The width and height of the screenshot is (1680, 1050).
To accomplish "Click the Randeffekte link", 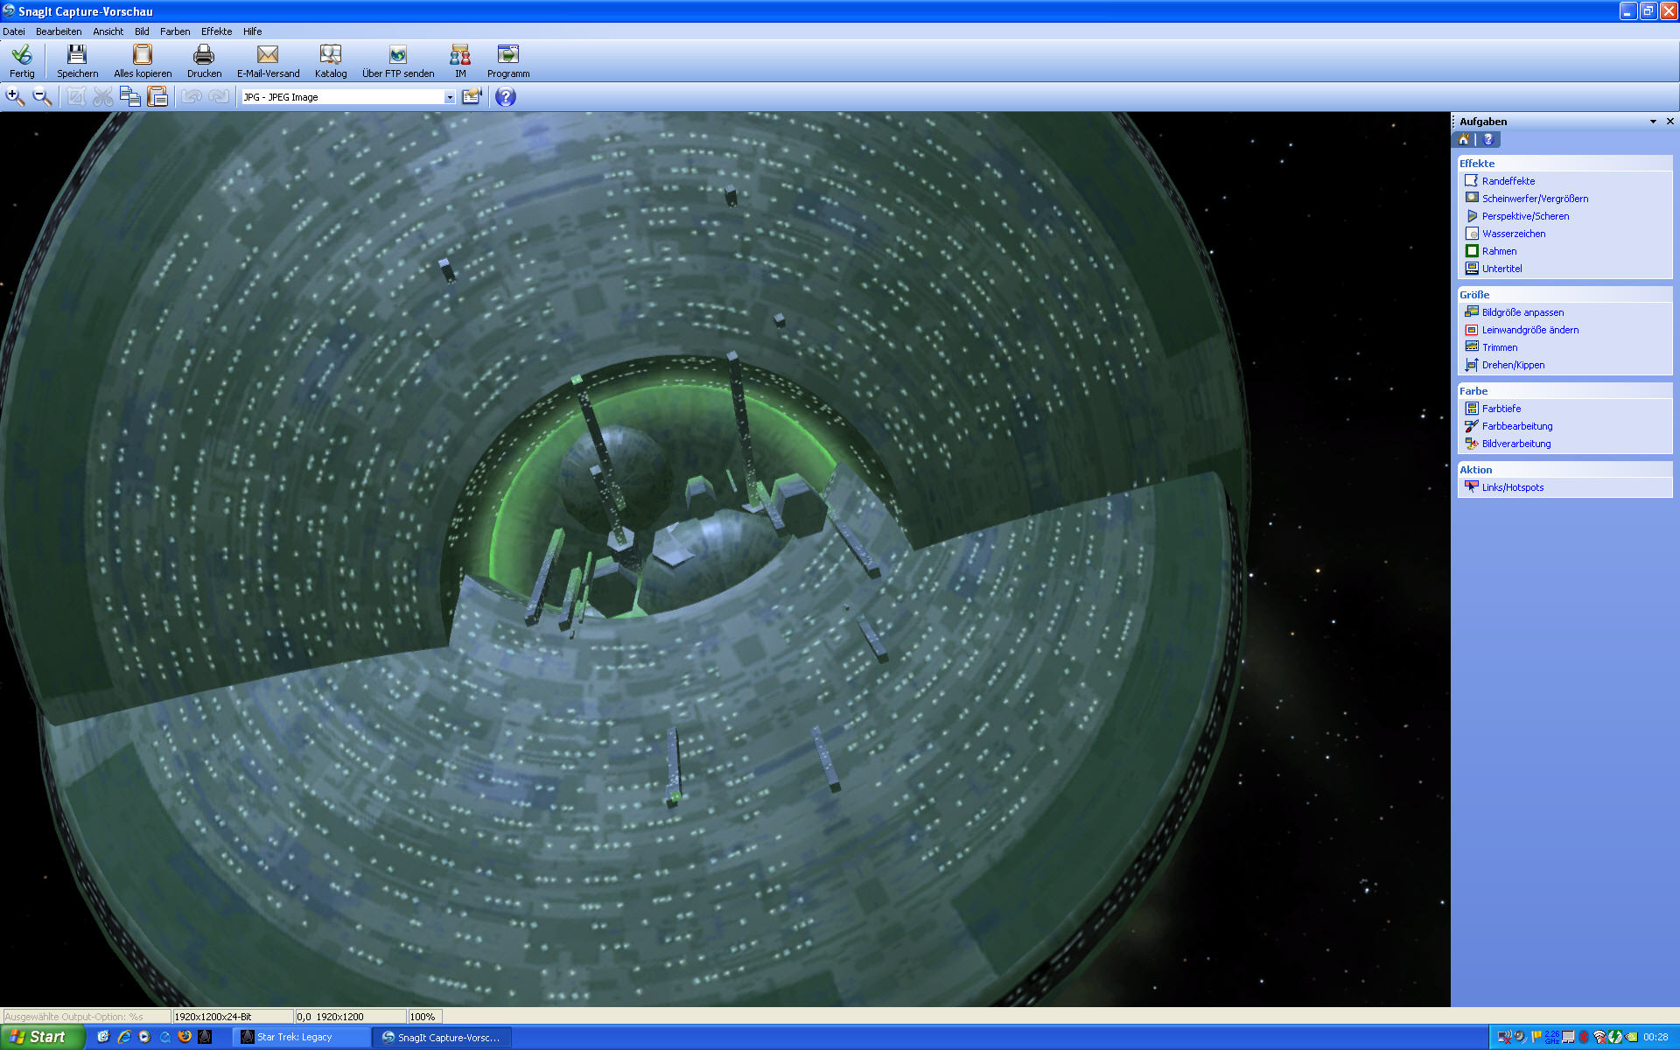I will [x=1508, y=181].
